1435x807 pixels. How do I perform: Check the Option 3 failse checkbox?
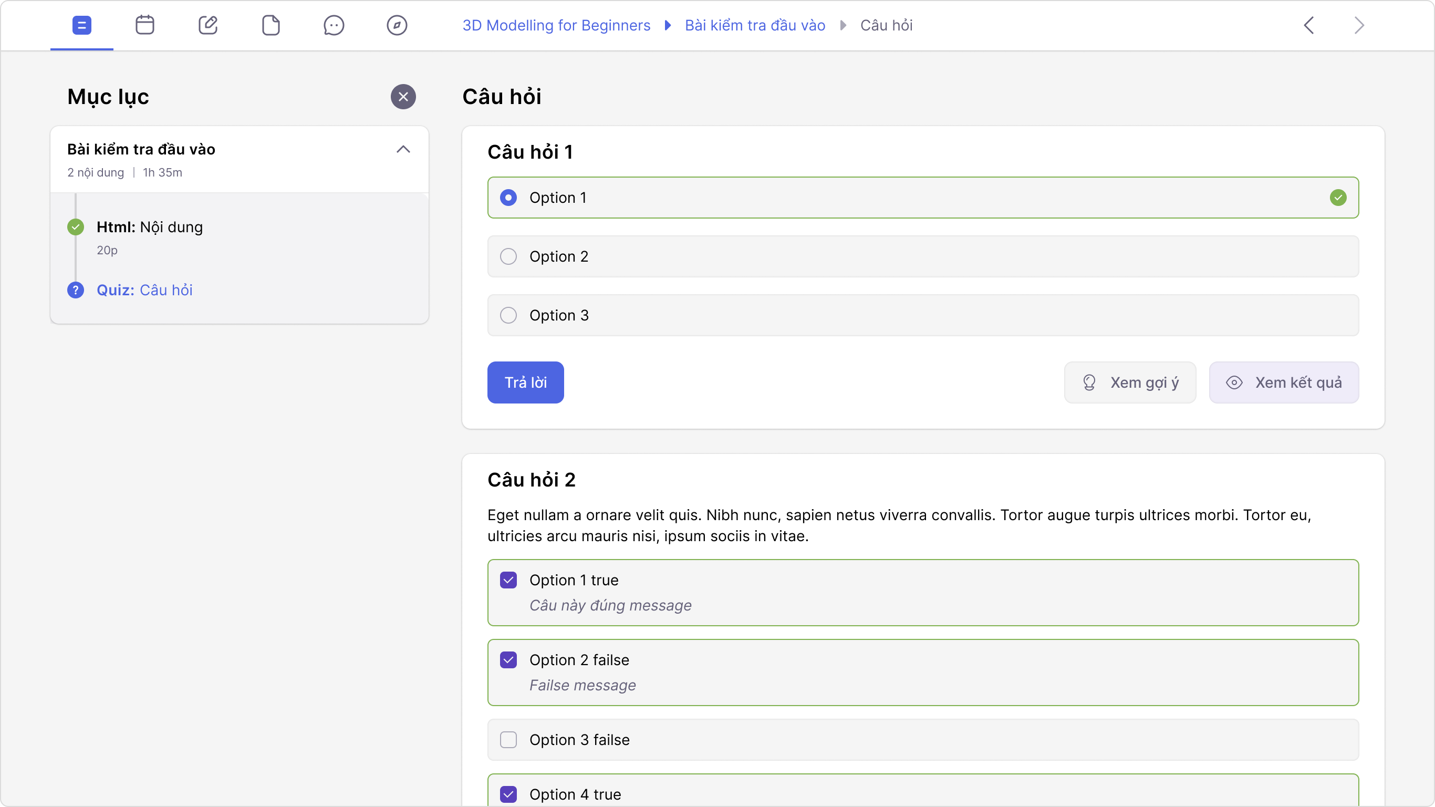508,740
